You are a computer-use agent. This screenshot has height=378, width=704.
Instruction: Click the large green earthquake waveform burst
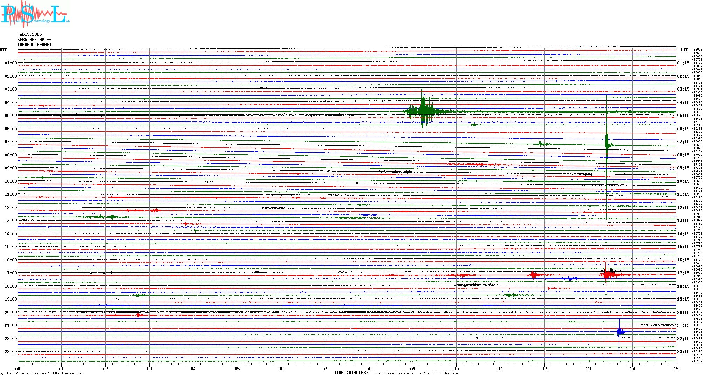[x=423, y=111]
